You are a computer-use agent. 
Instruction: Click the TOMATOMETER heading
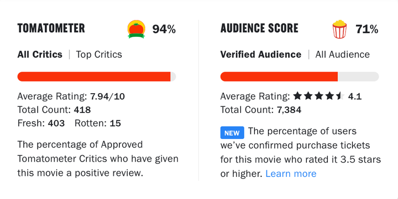click(51, 28)
